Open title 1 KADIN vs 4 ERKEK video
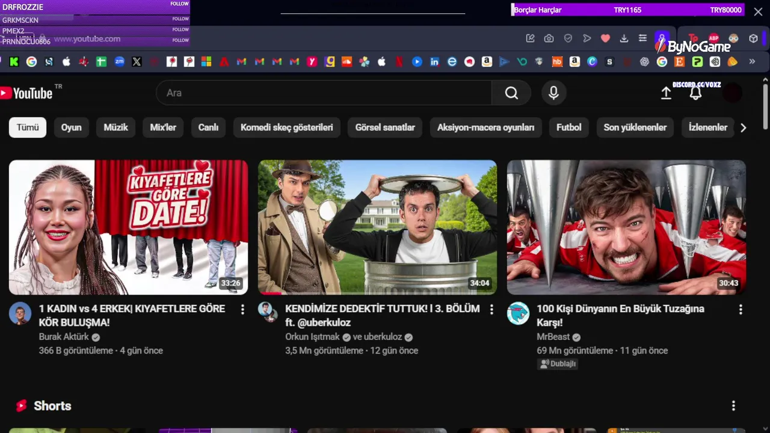Screen dimensions: 770x433 click(132, 315)
